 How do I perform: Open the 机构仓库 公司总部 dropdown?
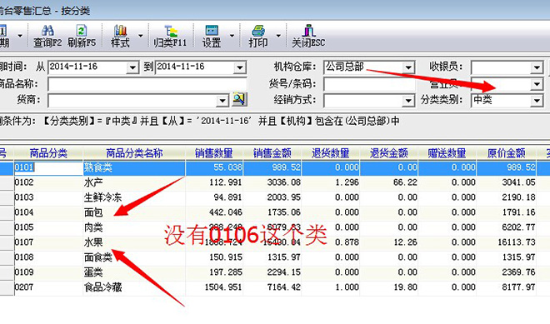(408, 67)
